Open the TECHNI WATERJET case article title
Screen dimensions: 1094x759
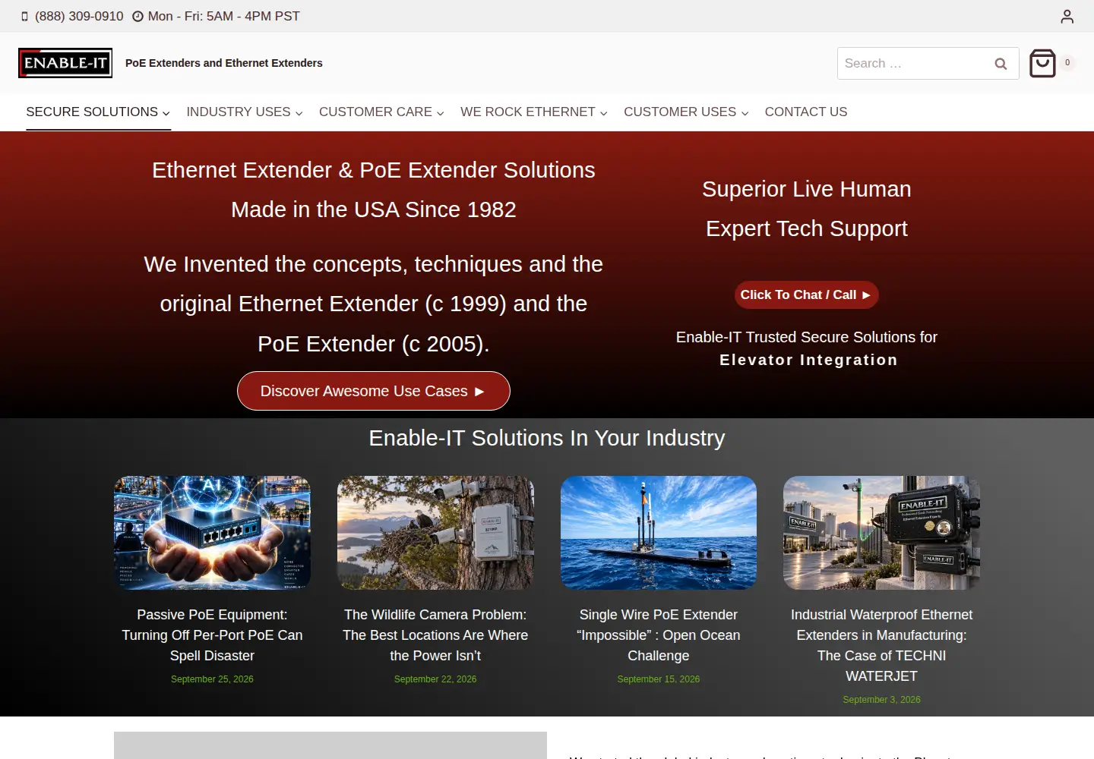coord(881,645)
